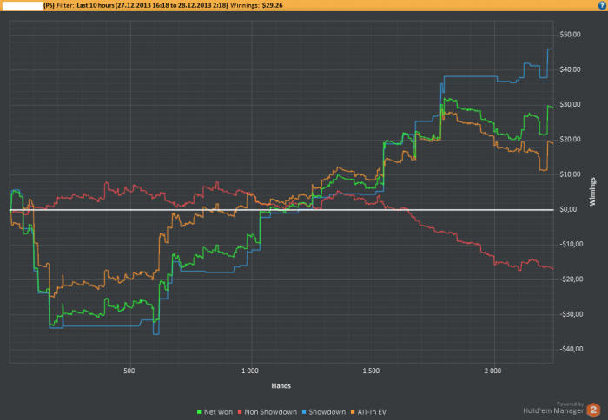This screenshot has width=608, height=420.
Task: Click the (PS) site tag in header
Action: 50,5
